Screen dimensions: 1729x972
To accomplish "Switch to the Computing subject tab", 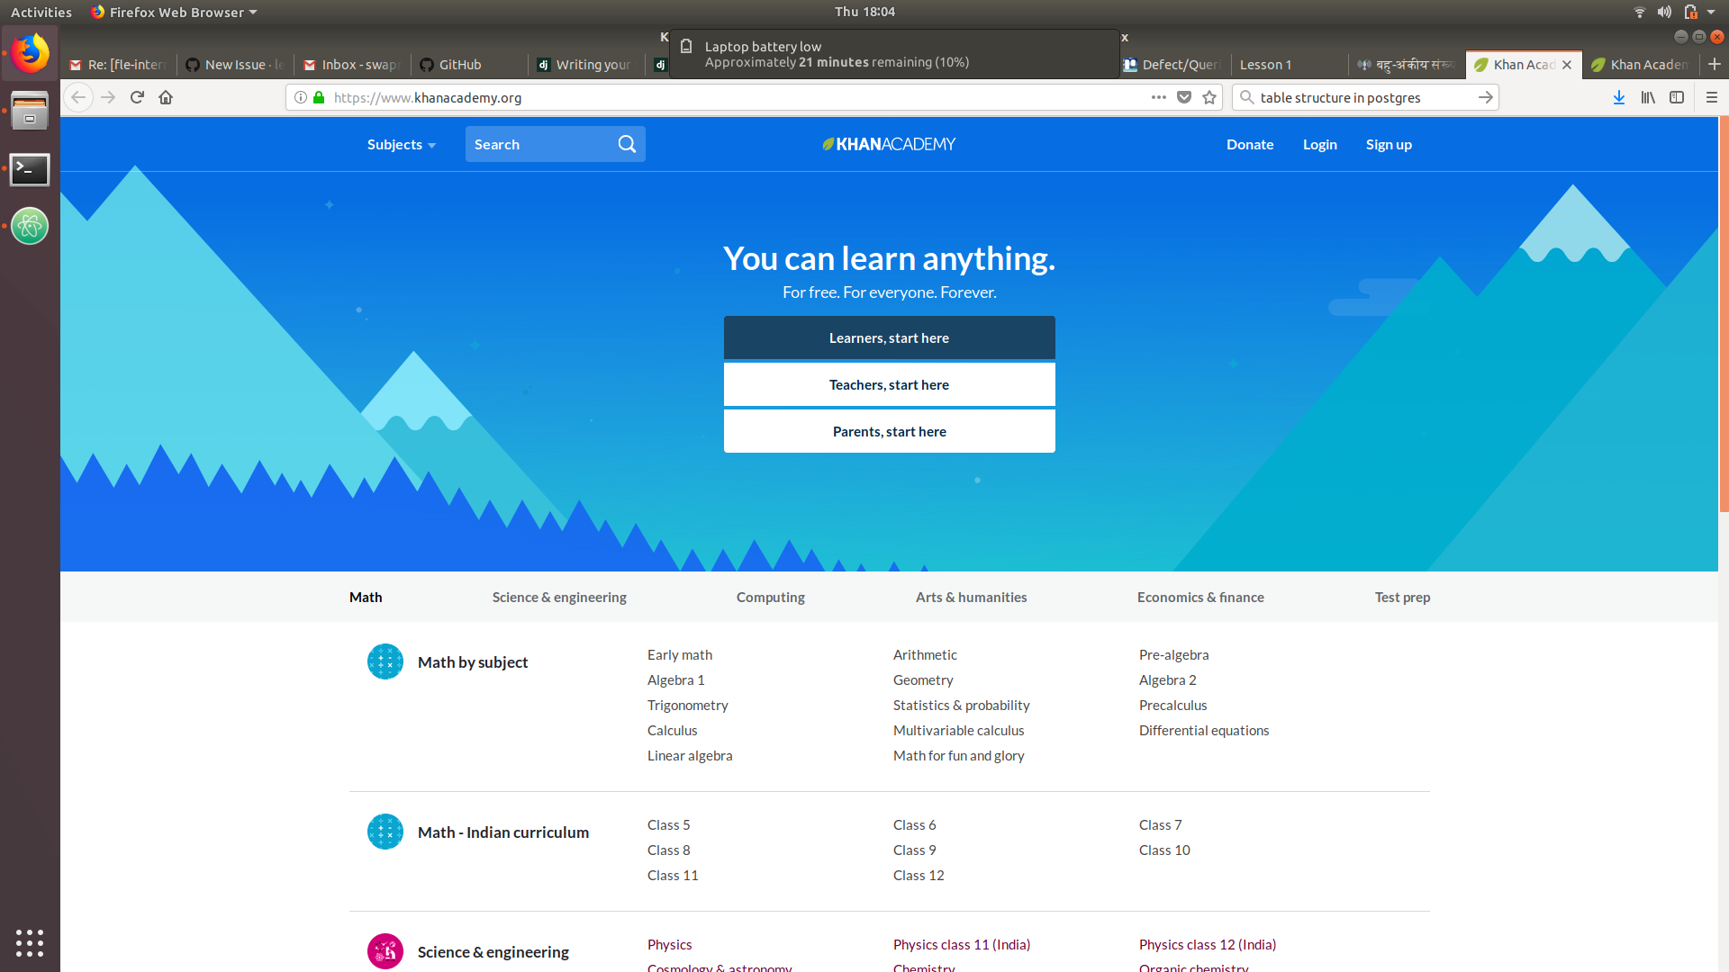I will (x=770, y=597).
